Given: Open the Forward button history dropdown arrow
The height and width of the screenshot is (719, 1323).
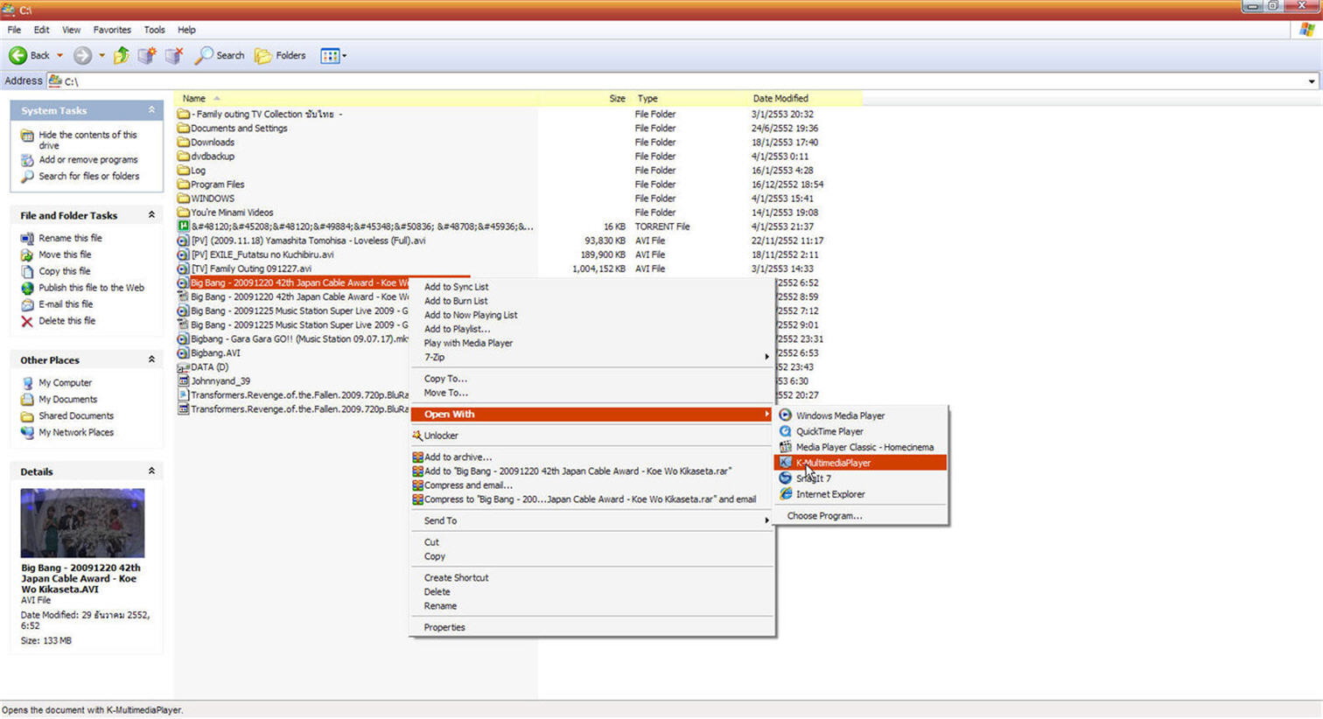Looking at the screenshot, I should [x=101, y=55].
